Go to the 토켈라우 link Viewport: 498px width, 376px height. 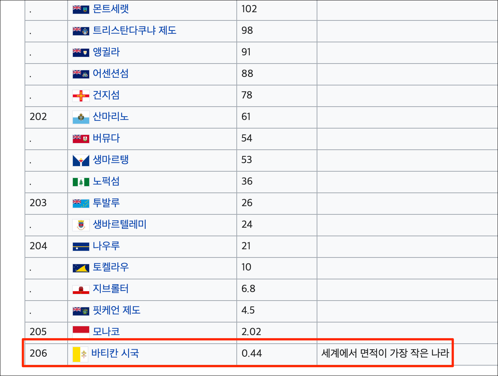coord(111,267)
